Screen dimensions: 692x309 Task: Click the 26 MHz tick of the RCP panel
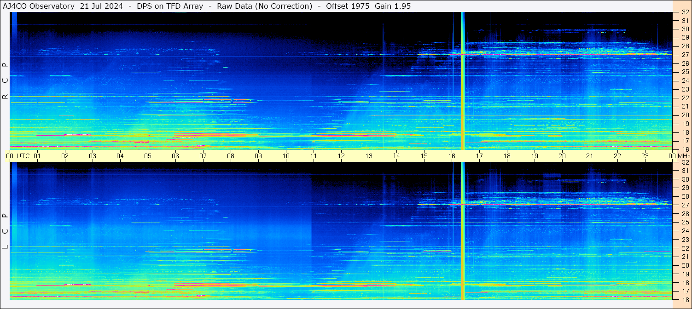click(685, 63)
